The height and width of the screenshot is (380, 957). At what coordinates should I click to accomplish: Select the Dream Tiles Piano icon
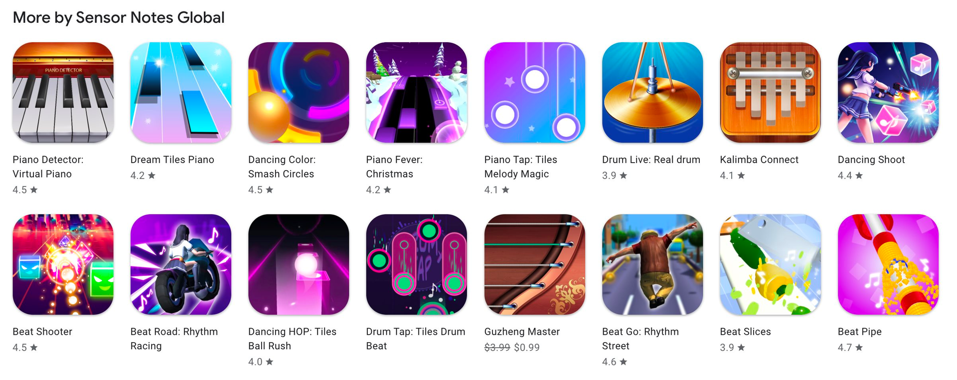pyautogui.click(x=181, y=93)
